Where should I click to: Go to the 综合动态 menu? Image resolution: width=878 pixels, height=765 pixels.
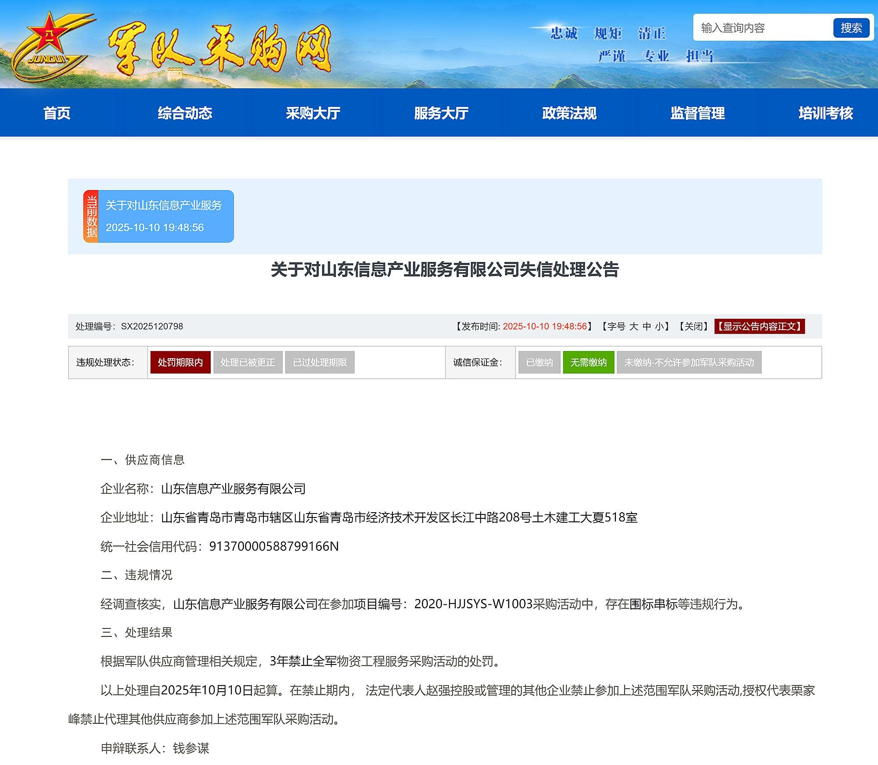click(x=185, y=113)
